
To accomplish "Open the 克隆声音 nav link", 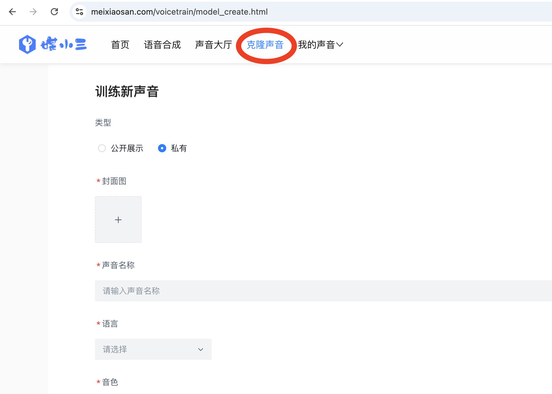I will pos(265,45).
